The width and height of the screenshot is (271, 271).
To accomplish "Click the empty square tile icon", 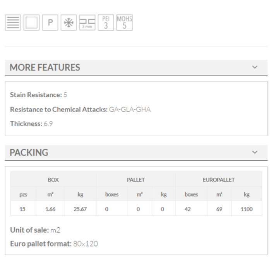I will click(31, 22).
